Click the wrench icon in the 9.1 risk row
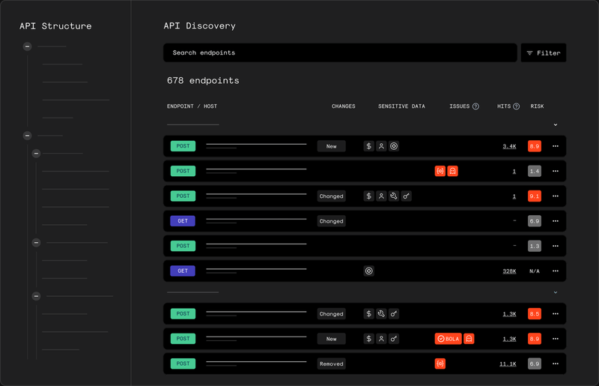The height and width of the screenshot is (386, 599). (394, 196)
